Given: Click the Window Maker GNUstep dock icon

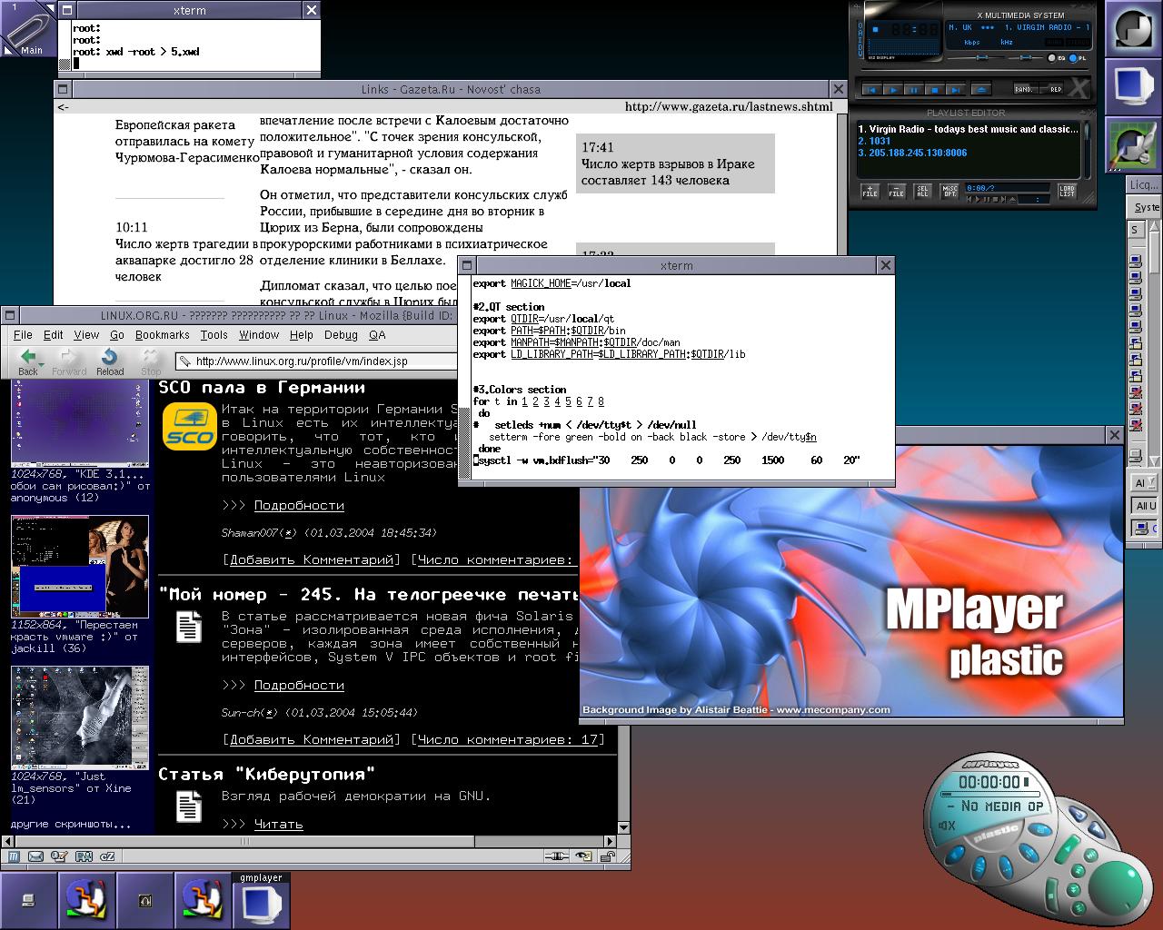Looking at the screenshot, I should tap(1133, 29).
